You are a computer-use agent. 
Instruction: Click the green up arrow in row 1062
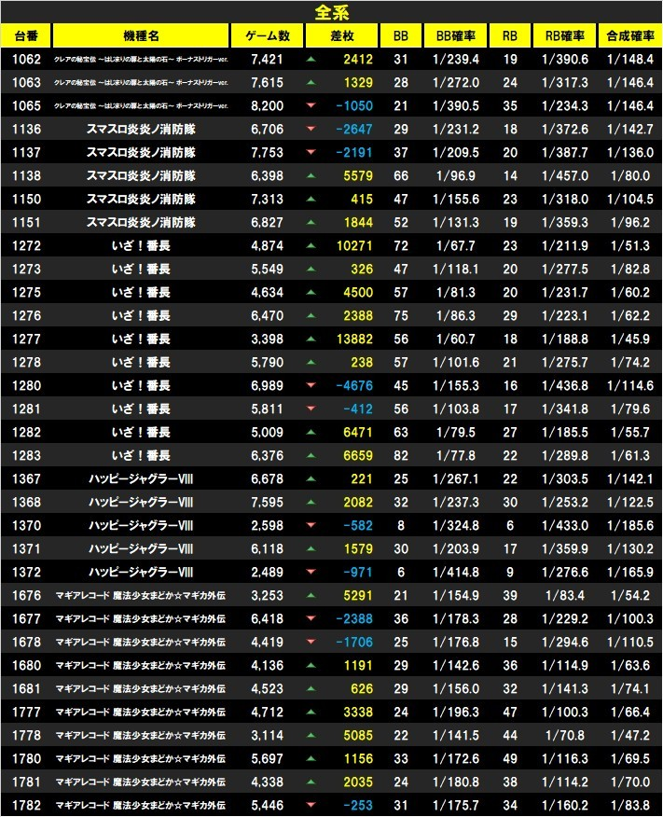tap(311, 60)
